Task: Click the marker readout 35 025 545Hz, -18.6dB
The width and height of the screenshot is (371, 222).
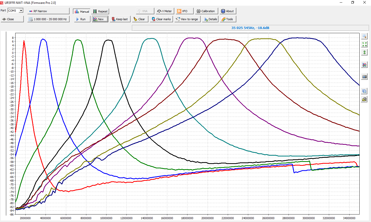Action: 250,28
